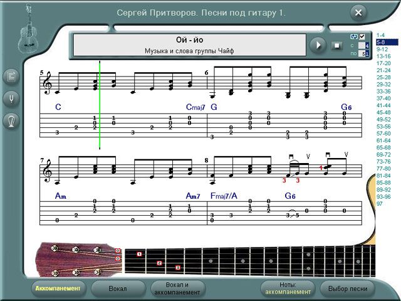Open the tuning fork tool
401x301 pixels.
click(x=11, y=98)
